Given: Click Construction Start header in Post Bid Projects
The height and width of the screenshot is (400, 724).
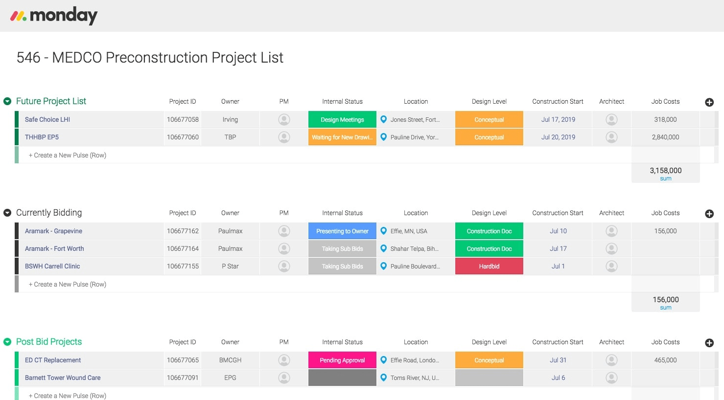Looking at the screenshot, I should point(558,342).
